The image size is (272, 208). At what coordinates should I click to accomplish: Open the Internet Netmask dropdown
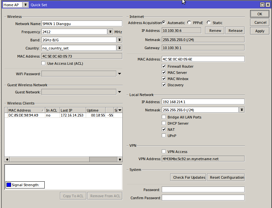(241, 39)
